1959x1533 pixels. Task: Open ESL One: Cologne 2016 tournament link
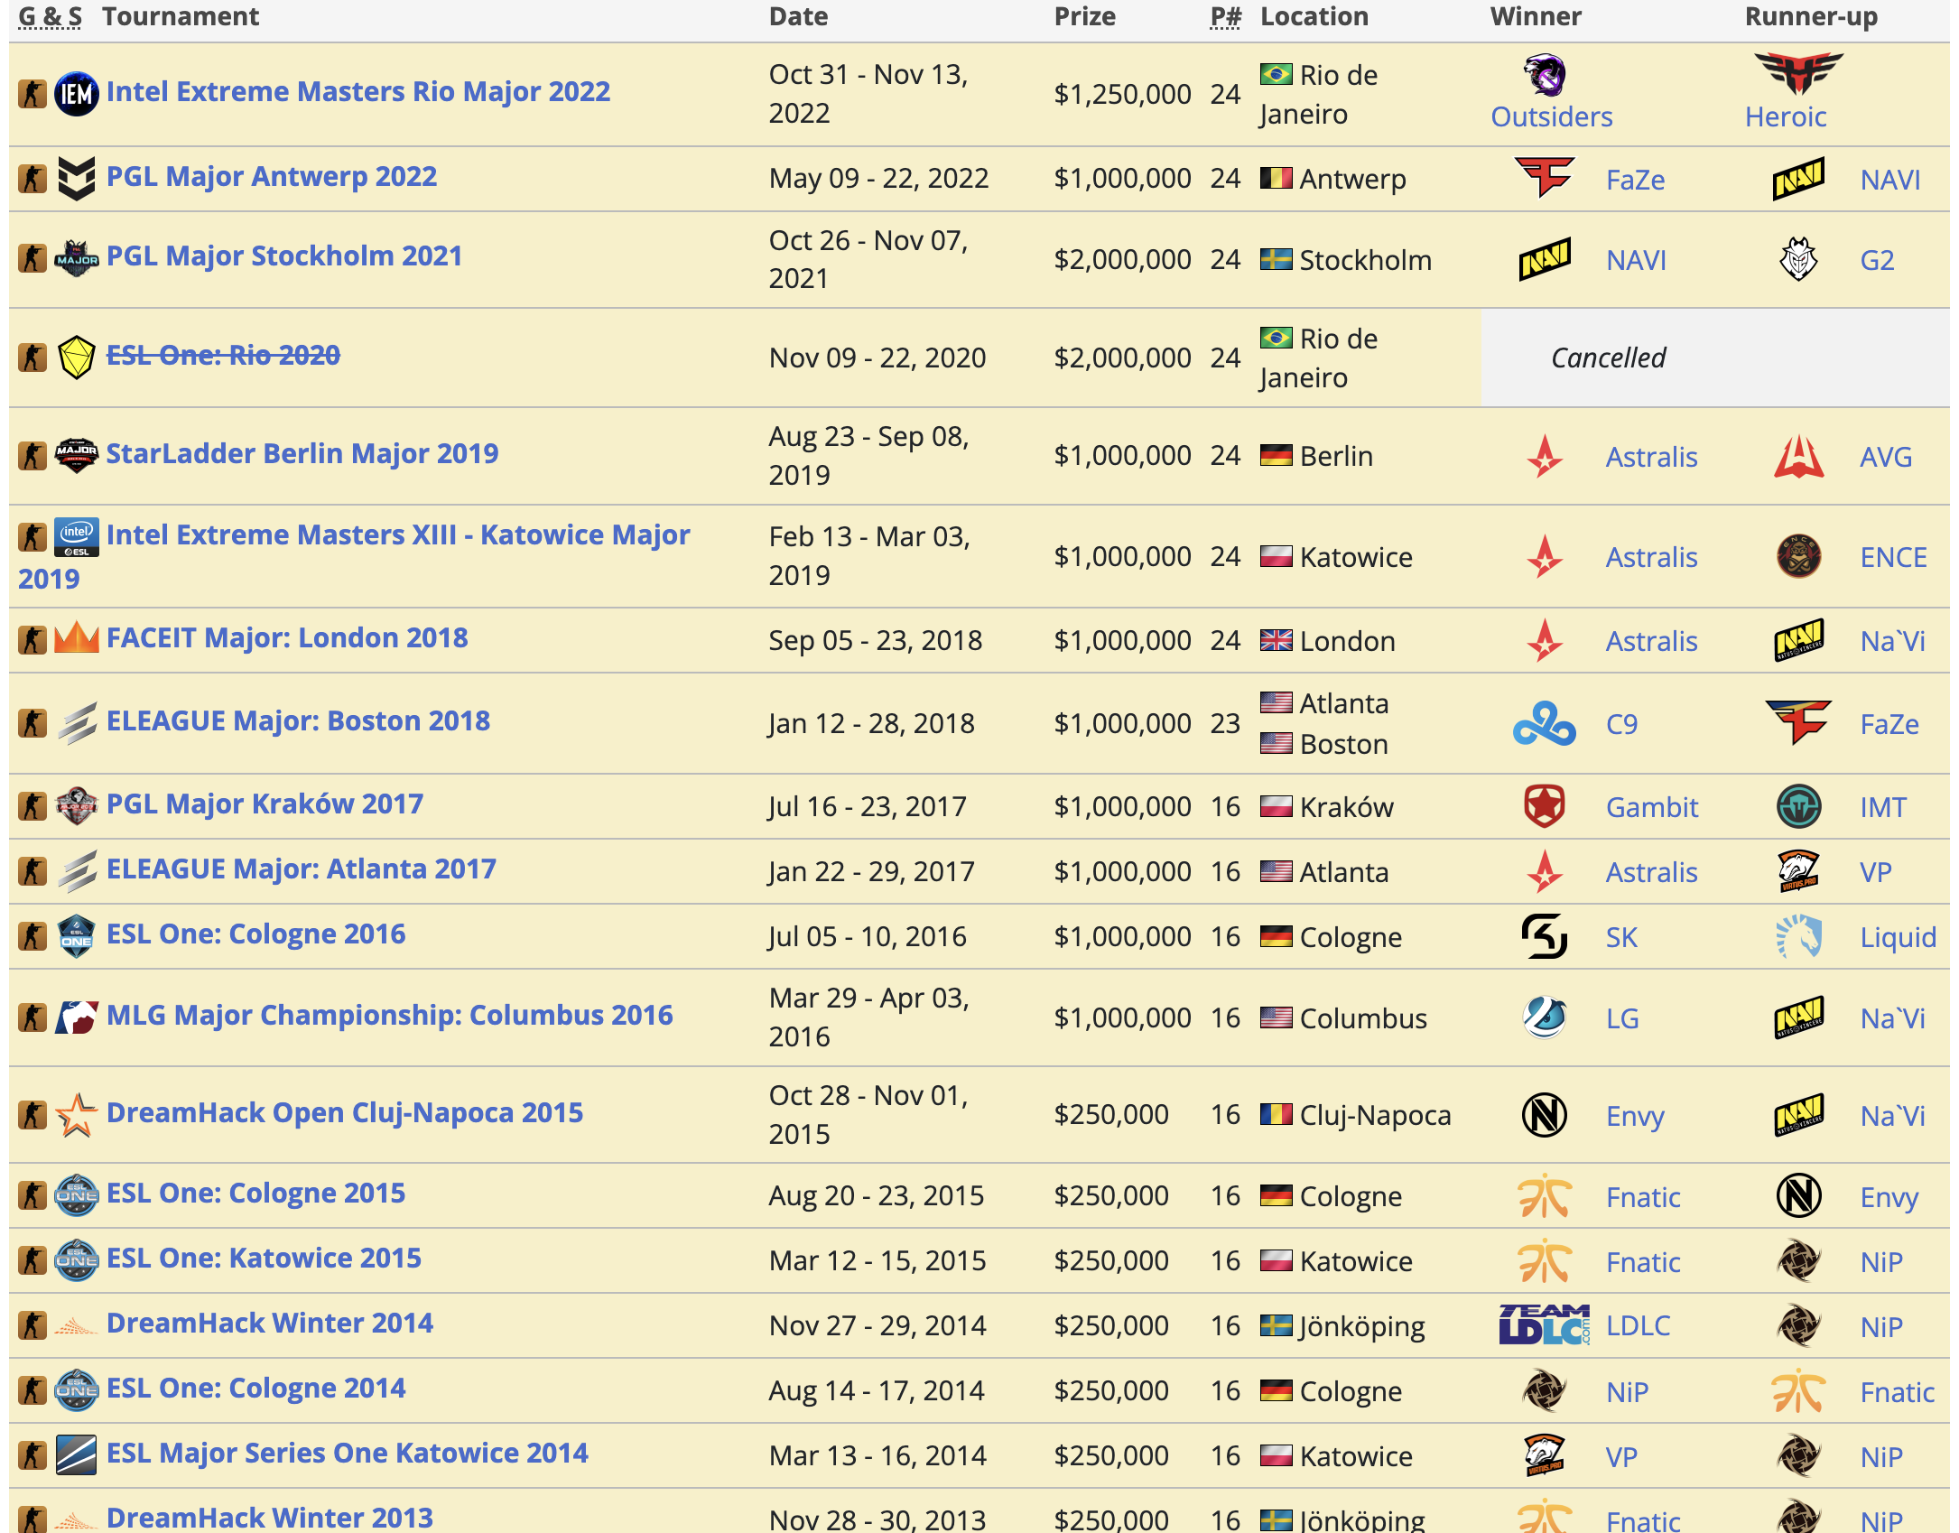[x=256, y=934]
